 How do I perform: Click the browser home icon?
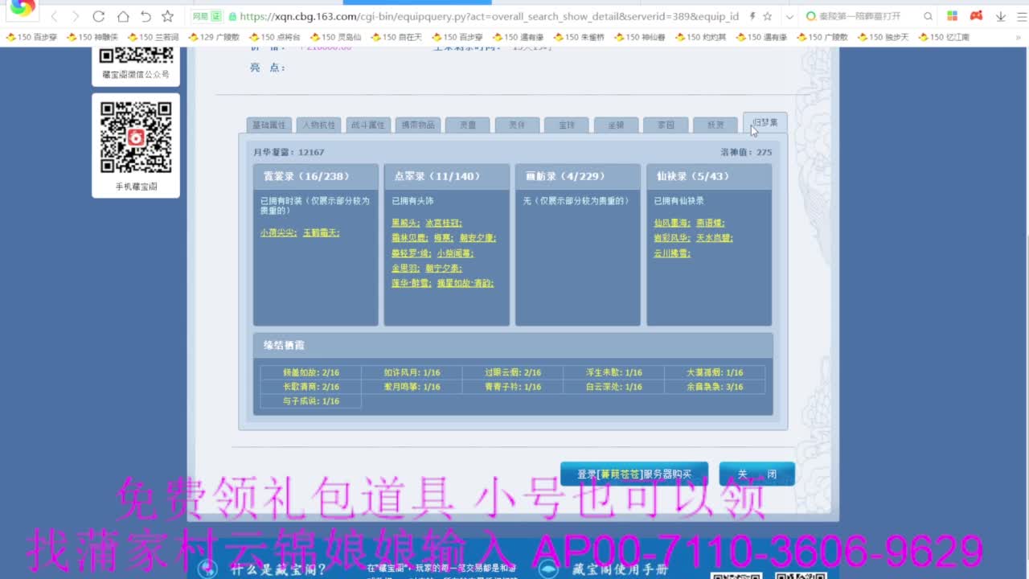121,15
